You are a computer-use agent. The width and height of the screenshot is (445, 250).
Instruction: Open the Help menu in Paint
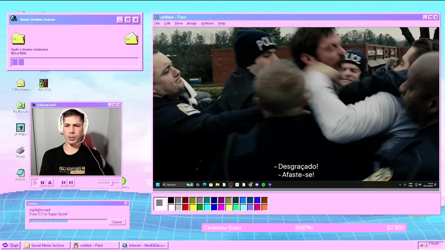(221, 23)
